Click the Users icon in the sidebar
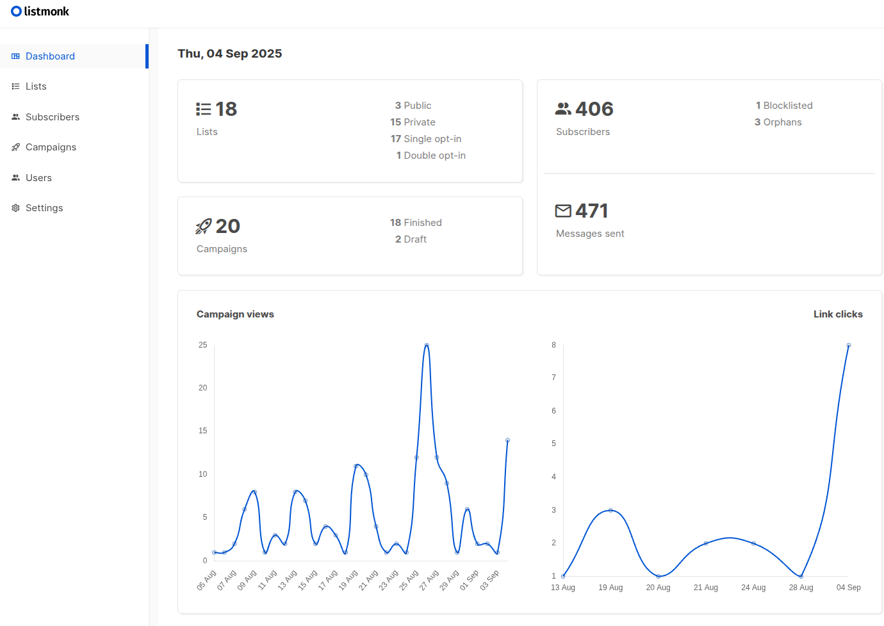The image size is (884, 626). point(15,177)
